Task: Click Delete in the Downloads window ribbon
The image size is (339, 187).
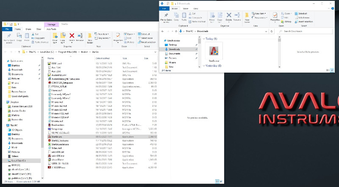Action: (x=229, y=16)
